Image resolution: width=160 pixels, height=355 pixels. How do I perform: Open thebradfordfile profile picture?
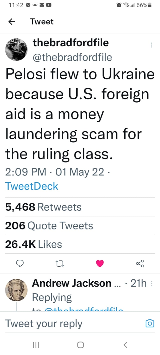pos(16,49)
